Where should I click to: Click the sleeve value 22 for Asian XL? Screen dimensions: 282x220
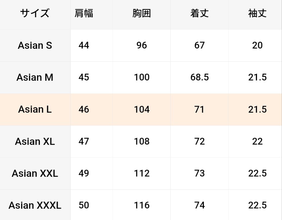[257, 141]
